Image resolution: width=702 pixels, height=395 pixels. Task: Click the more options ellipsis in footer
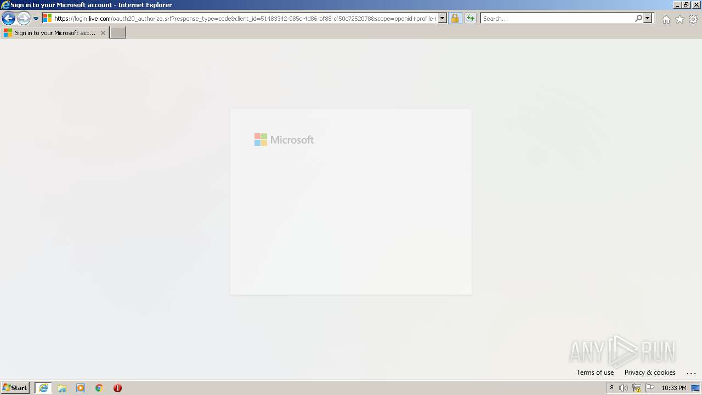point(691,373)
